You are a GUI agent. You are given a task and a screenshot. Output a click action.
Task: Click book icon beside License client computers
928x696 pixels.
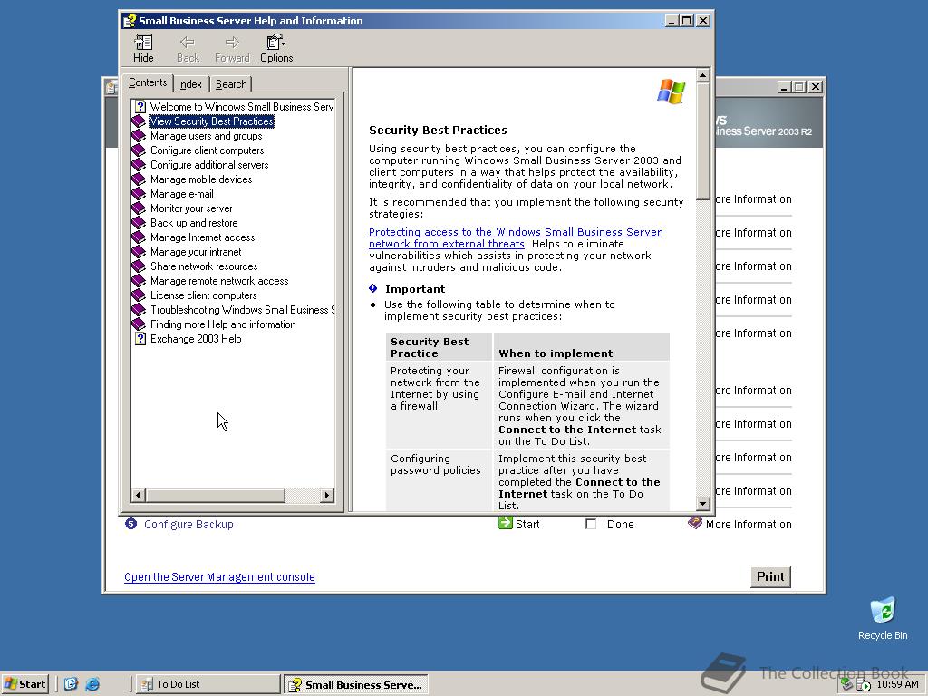click(x=139, y=295)
